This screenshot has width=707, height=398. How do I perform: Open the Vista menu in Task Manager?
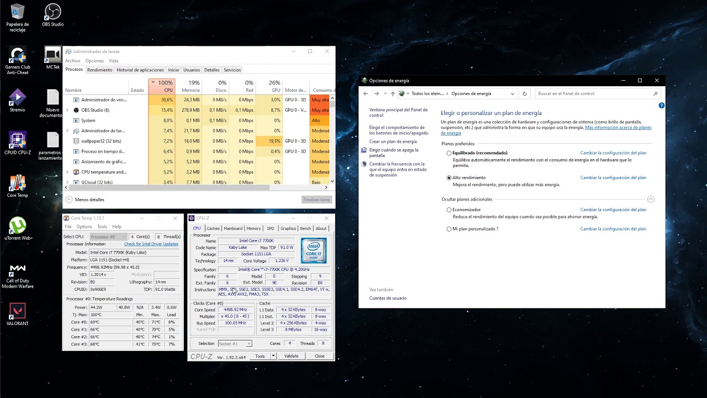tap(113, 61)
